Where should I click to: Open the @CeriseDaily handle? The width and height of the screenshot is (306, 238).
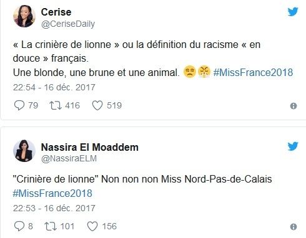pos(68,24)
